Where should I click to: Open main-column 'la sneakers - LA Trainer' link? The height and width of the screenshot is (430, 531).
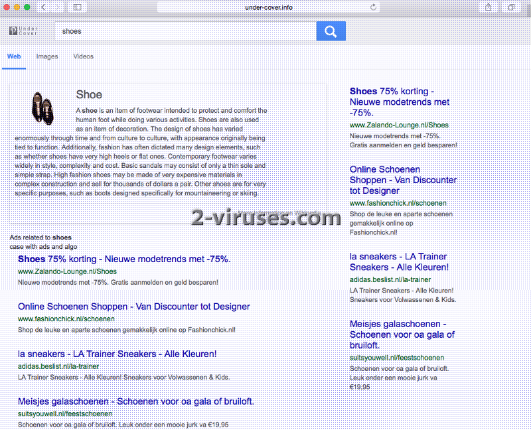click(117, 354)
